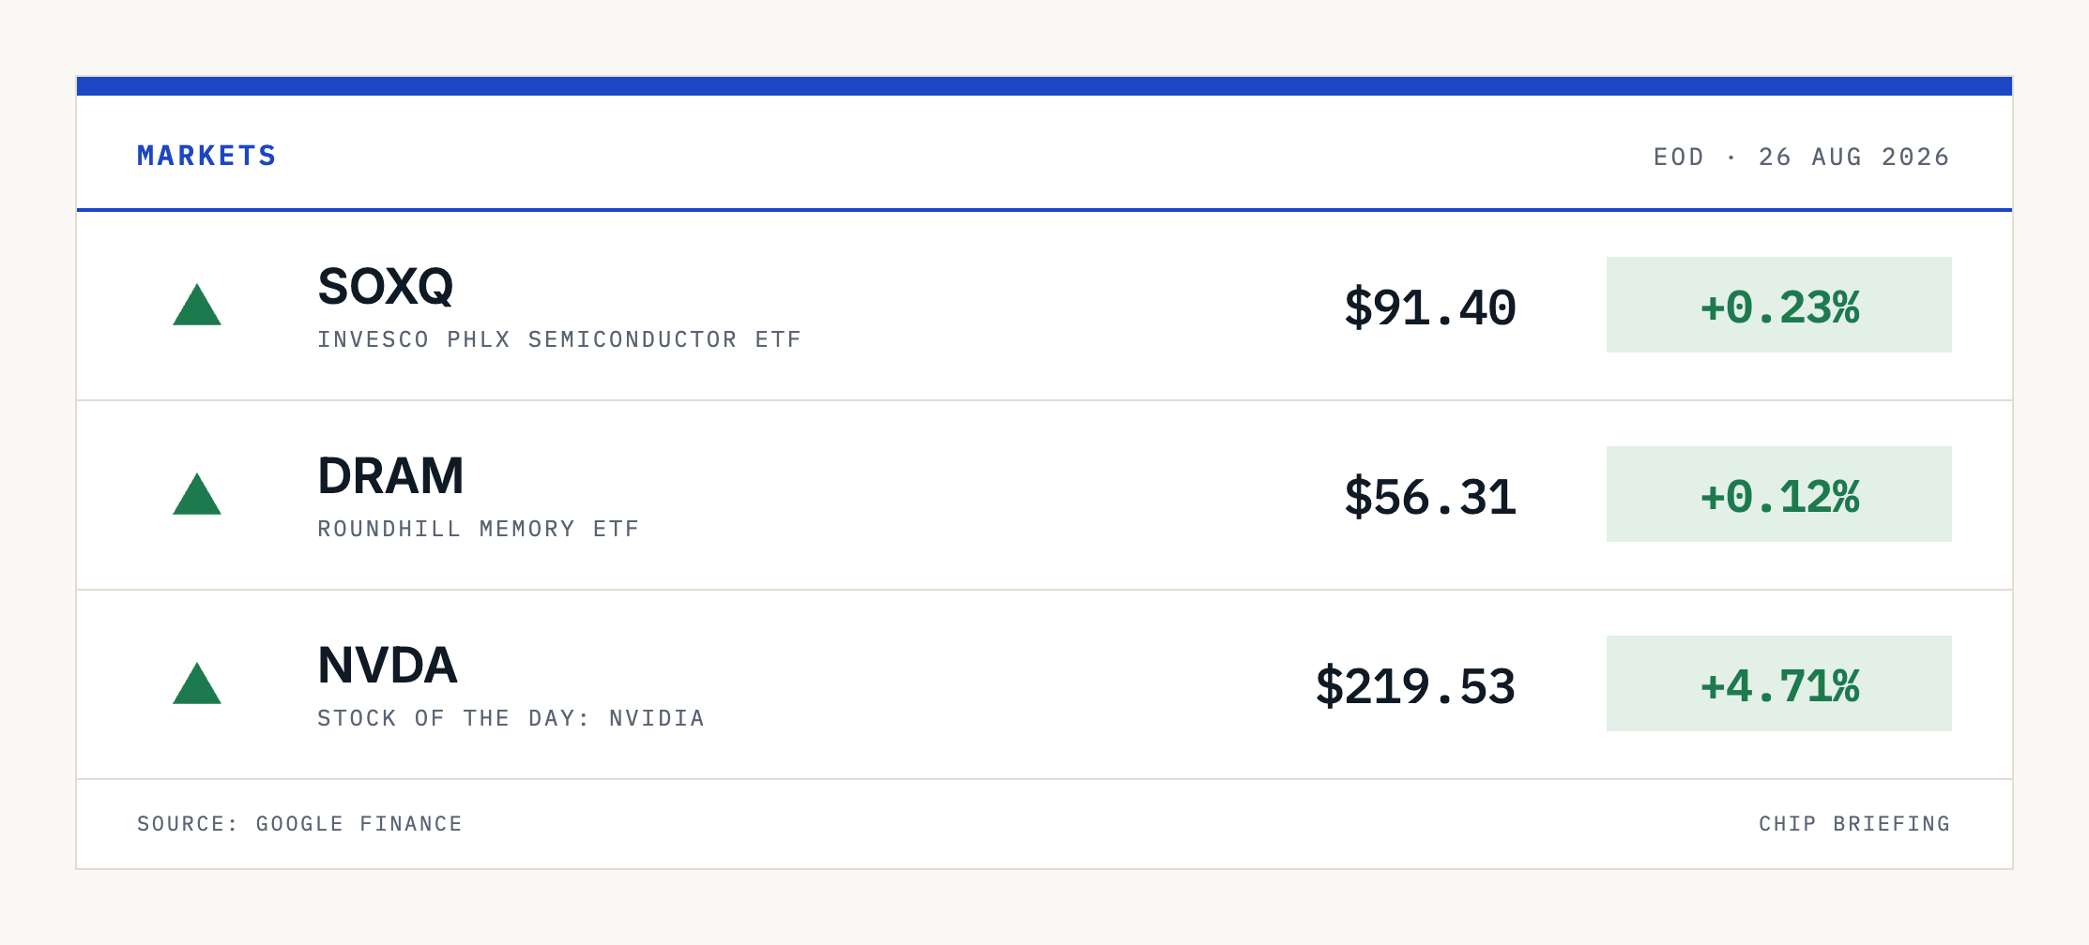Click the MARKETS section header
This screenshot has width=2089, height=945.
207,156
